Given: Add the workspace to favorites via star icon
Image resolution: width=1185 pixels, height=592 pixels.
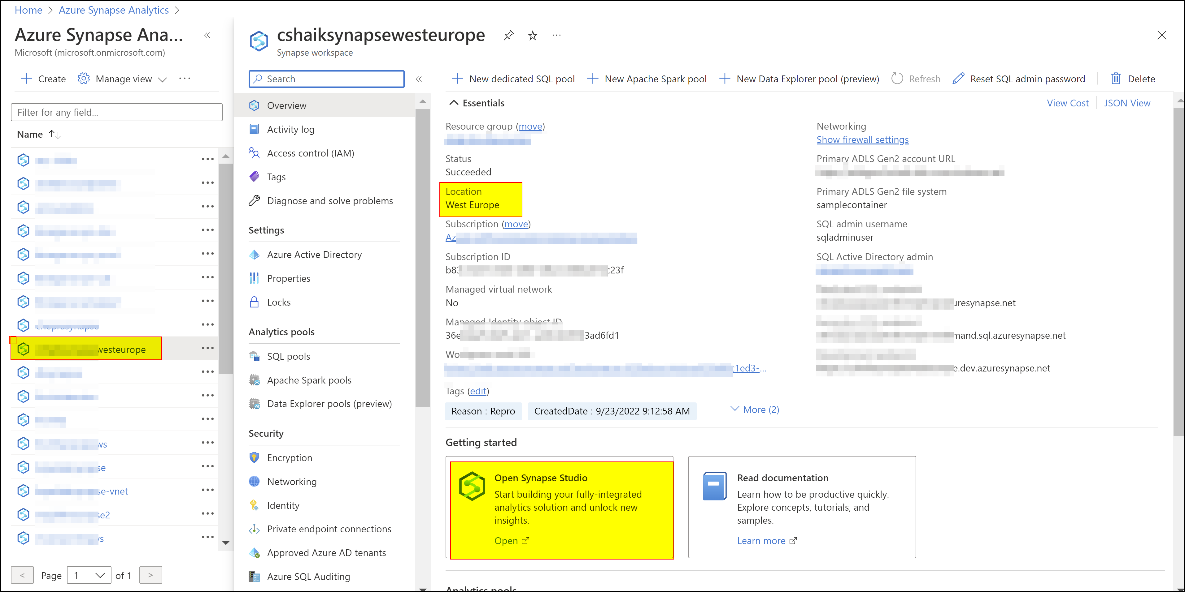Looking at the screenshot, I should 532,35.
